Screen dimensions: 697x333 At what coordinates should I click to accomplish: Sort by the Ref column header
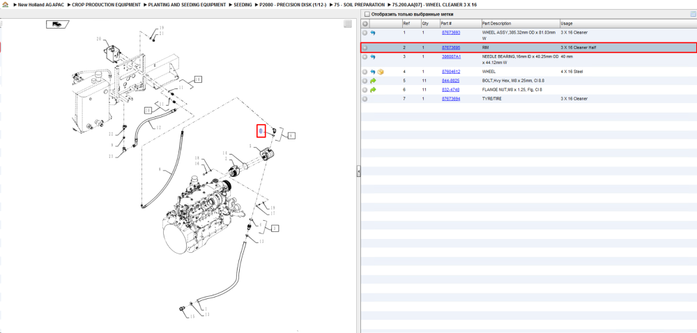(x=411, y=24)
